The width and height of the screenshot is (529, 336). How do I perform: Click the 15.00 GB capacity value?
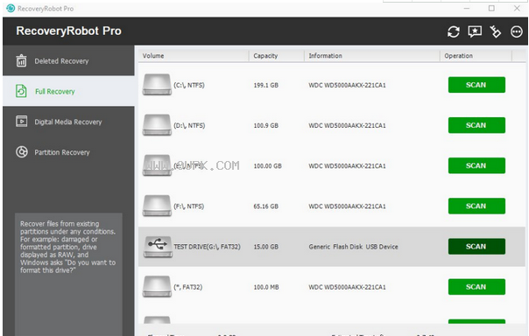click(x=266, y=247)
